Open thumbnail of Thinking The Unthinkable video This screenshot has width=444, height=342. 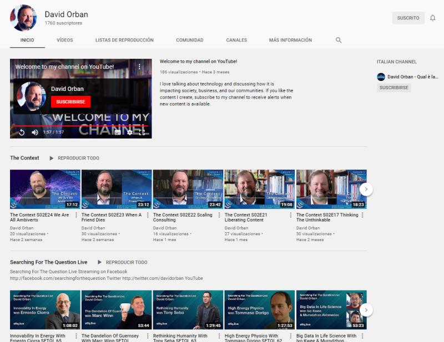tap(331, 189)
